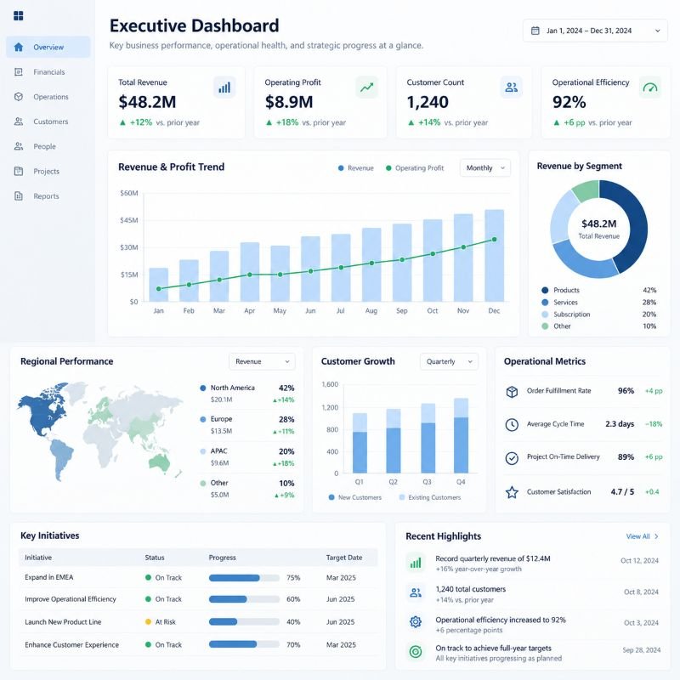
Task: Open the Monthly period dropdown
Action: [484, 167]
